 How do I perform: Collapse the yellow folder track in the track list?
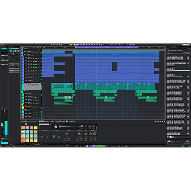click(x=22, y=105)
